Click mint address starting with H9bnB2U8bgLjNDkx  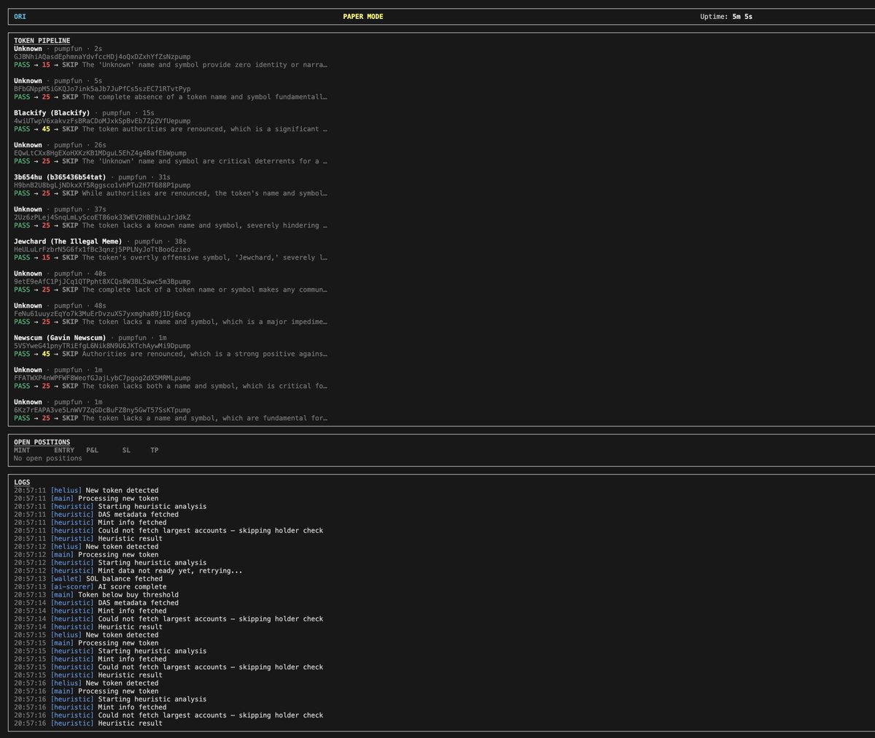point(102,185)
